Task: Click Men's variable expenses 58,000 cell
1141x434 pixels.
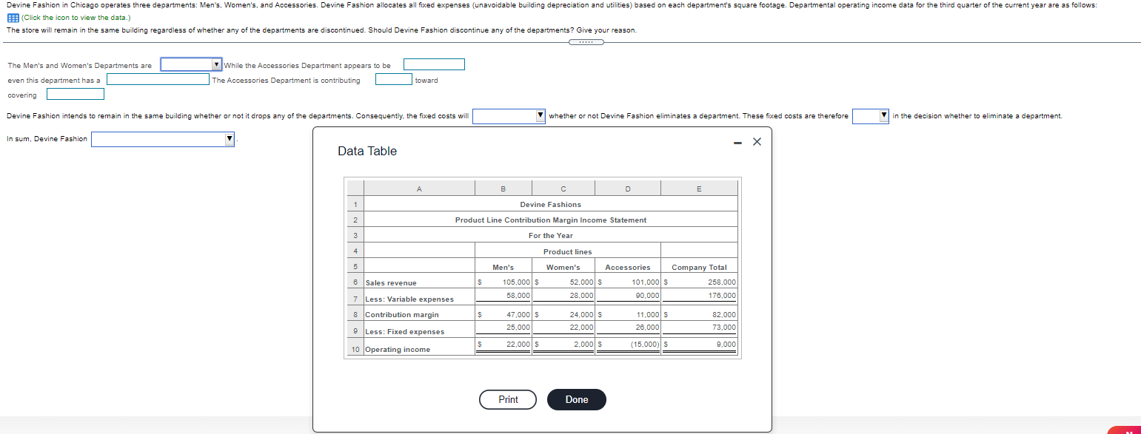Action: point(503,296)
